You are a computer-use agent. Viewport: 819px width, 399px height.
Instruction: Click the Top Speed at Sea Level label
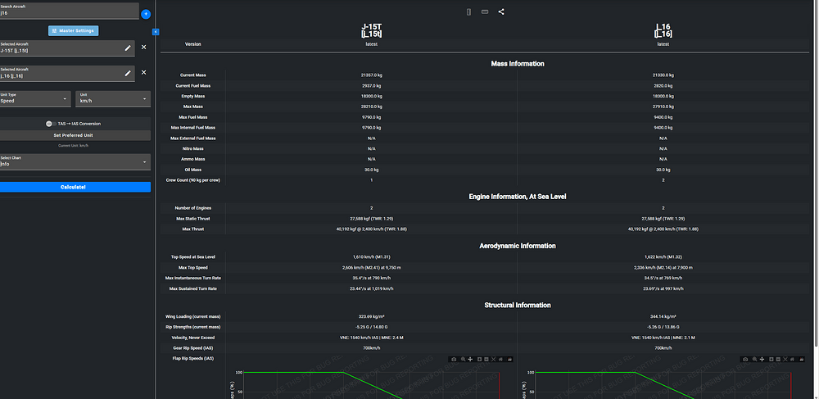[x=192, y=257]
